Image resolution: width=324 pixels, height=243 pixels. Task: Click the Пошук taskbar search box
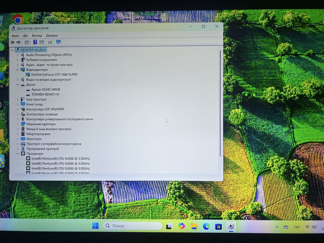click(132, 226)
